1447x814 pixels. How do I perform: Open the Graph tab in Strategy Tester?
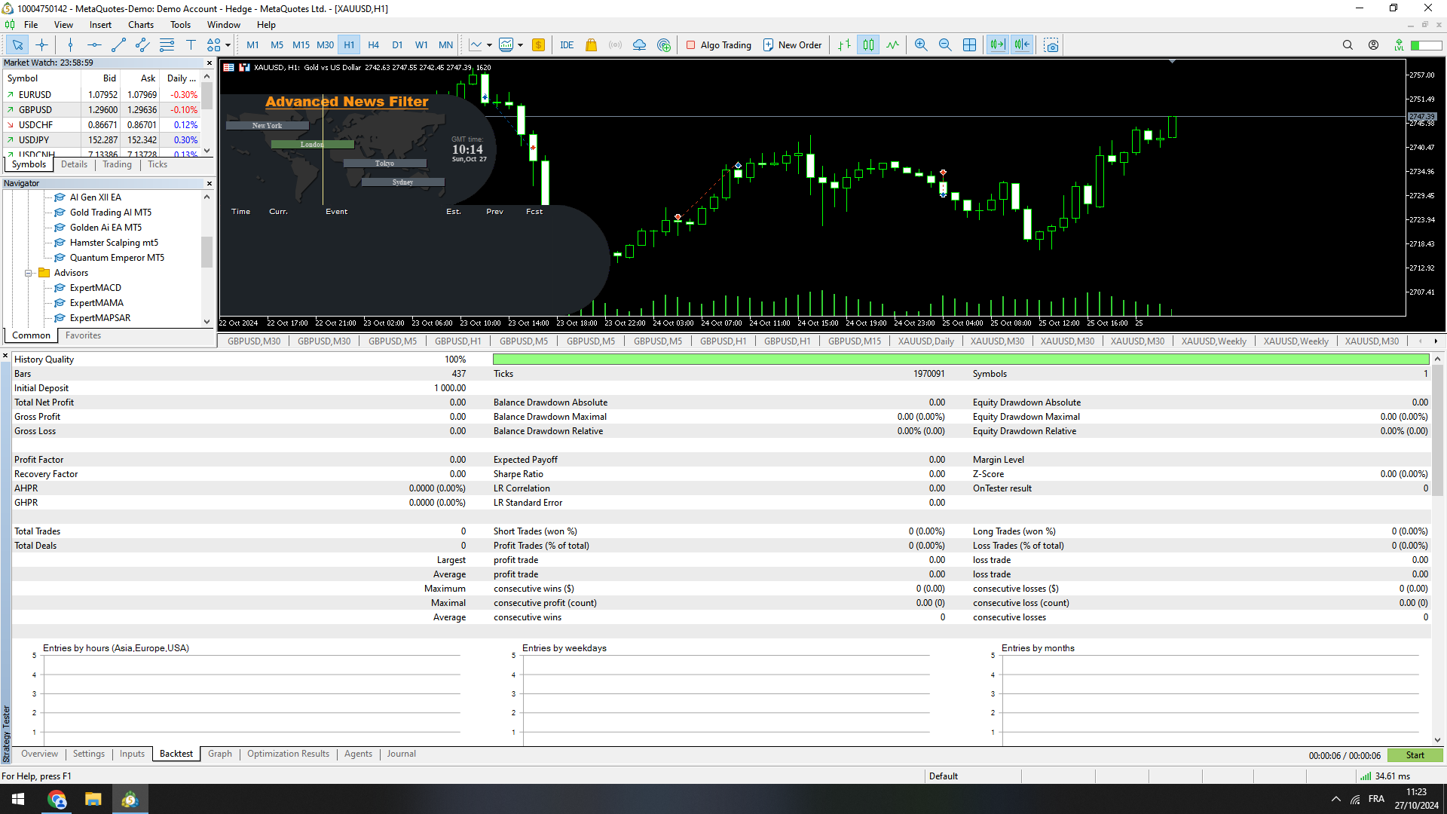coord(220,754)
